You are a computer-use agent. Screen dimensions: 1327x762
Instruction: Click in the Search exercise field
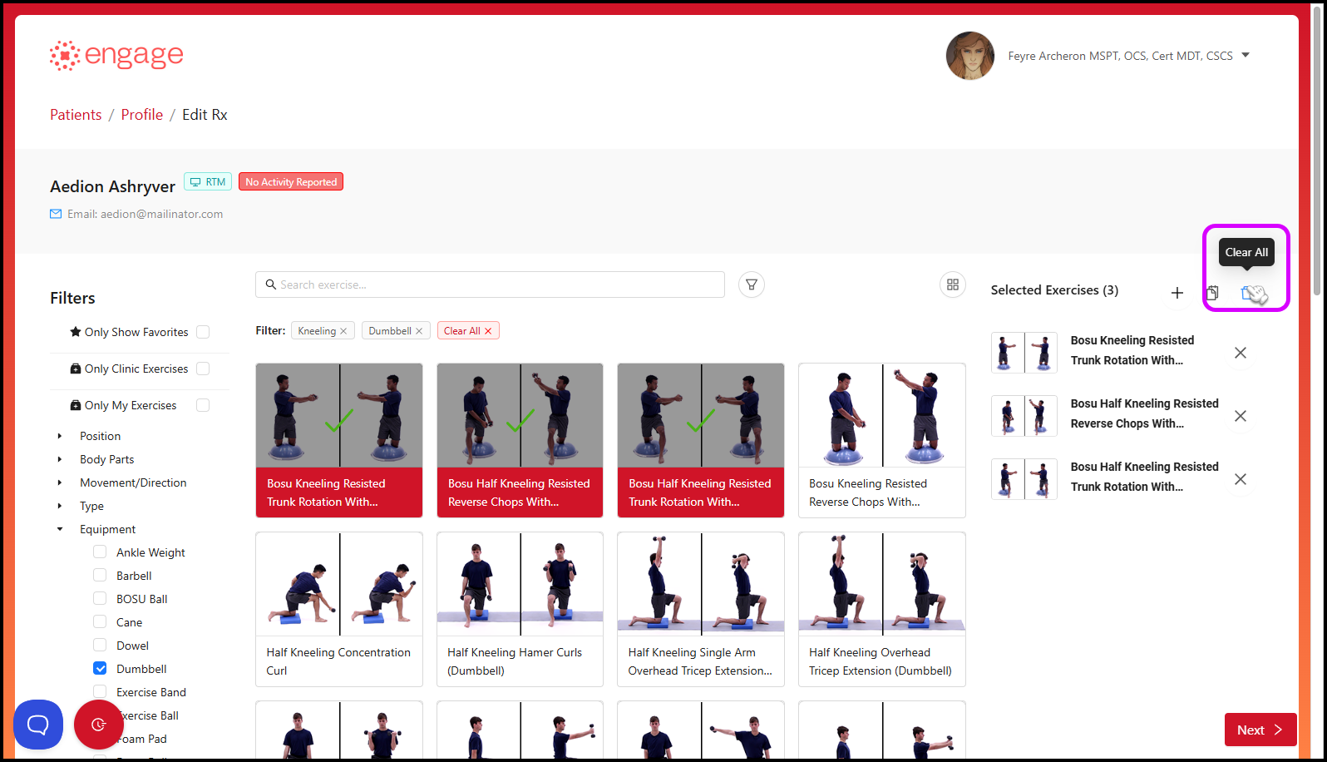coord(490,285)
